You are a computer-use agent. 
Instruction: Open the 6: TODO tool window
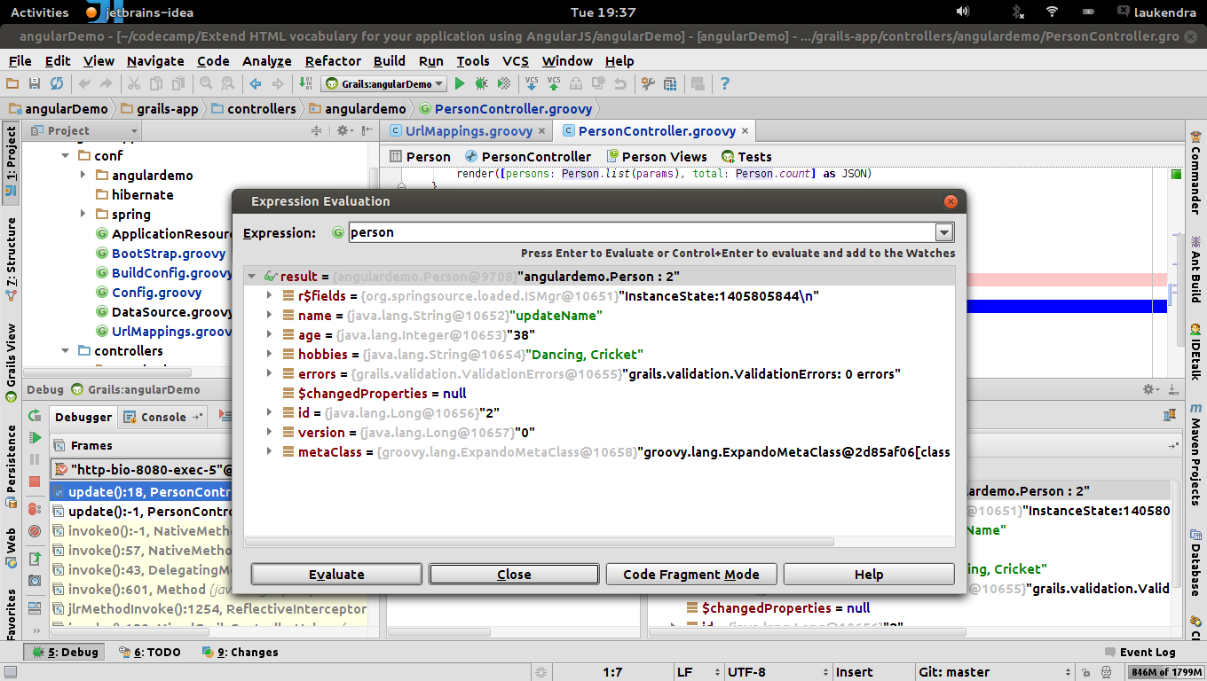pyautogui.click(x=149, y=653)
